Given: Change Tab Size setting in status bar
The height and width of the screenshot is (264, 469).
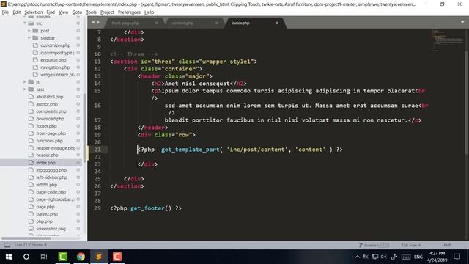Looking at the screenshot, I should point(411,245).
